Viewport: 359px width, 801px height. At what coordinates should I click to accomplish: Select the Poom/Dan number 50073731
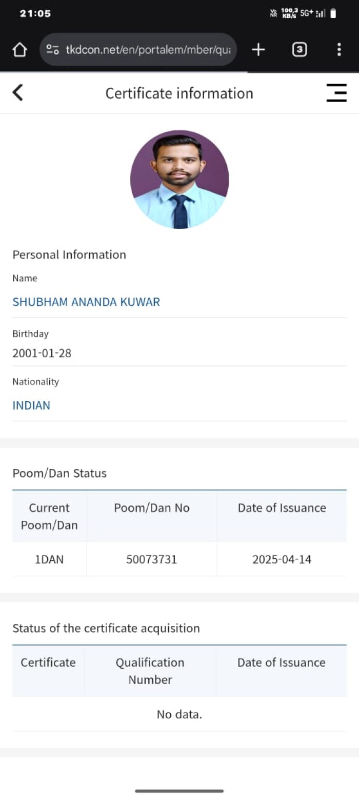tap(152, 559)
